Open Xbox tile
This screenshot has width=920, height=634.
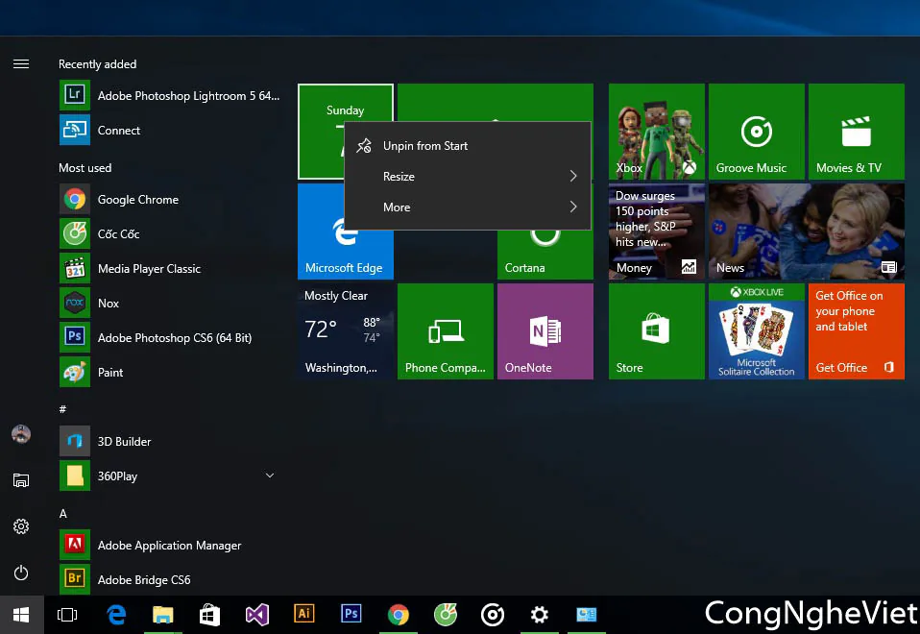point(657,132)
